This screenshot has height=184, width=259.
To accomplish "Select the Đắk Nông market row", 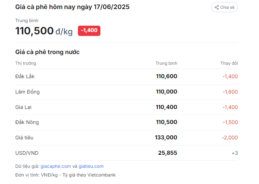I will click(127, 122).
